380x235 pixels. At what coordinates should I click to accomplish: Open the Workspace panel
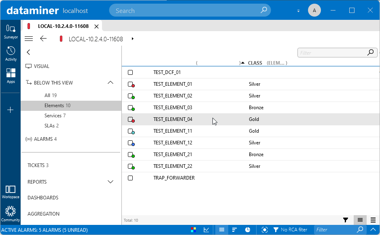[x=11, y=192]
